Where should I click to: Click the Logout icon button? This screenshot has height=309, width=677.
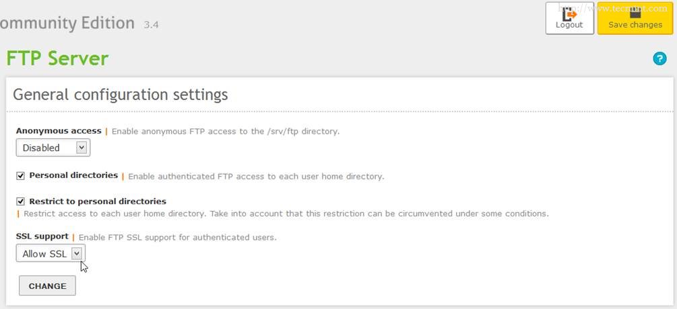[569, 18]
